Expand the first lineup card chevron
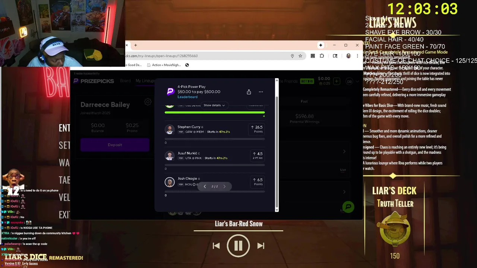The image size is (477, 268). [344, 151]
